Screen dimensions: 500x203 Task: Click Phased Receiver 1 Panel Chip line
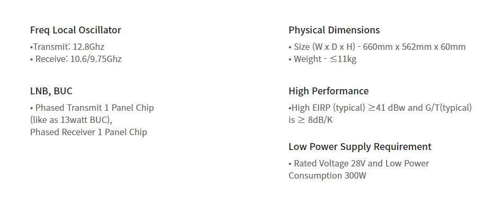coord(89,132)
